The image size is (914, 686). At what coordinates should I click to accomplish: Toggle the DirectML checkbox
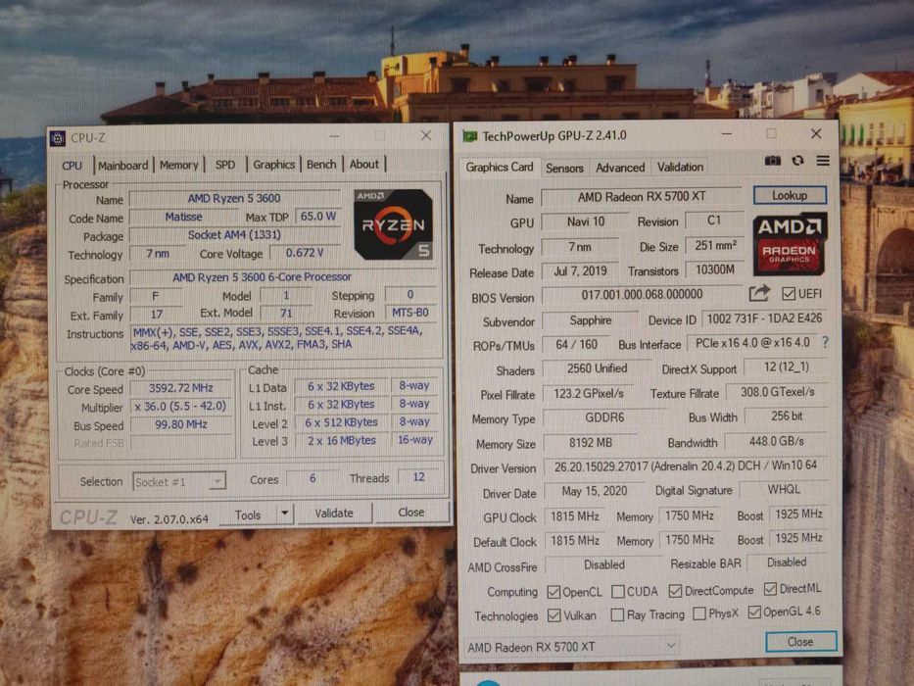point(770,589)
